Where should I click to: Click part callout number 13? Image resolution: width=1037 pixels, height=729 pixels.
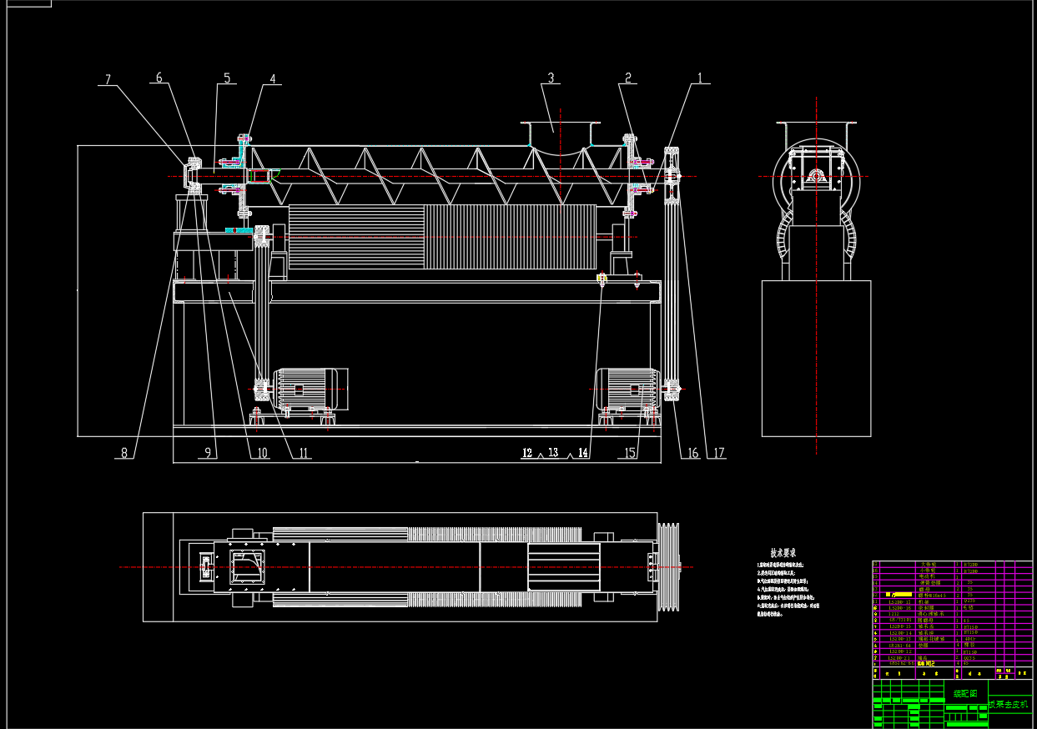(553, 452)
